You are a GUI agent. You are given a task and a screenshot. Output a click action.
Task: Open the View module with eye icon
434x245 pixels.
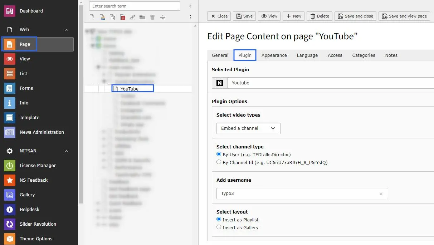pos(39,59)
